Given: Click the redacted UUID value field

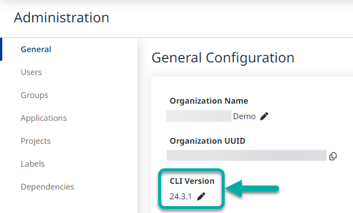Looking at the screenshot, I should coord(246,155).
